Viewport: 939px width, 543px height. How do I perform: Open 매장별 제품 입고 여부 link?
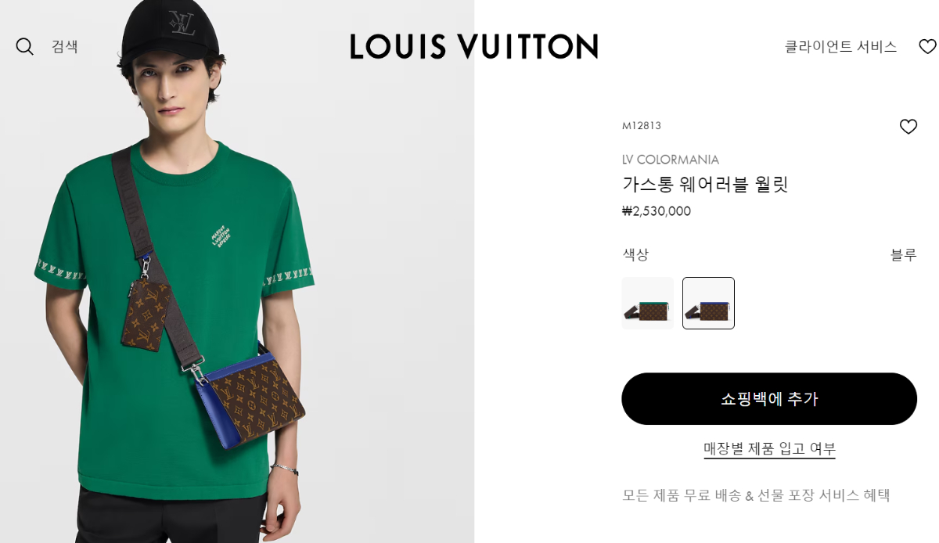(x=769, y=449)
